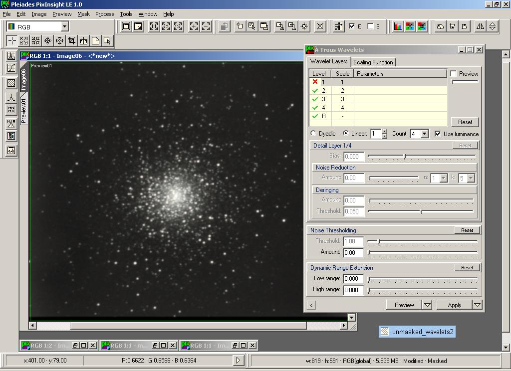The image size is (511, 371).
Task: Uncheck the Use luminance checkbox
Action: 438,134
